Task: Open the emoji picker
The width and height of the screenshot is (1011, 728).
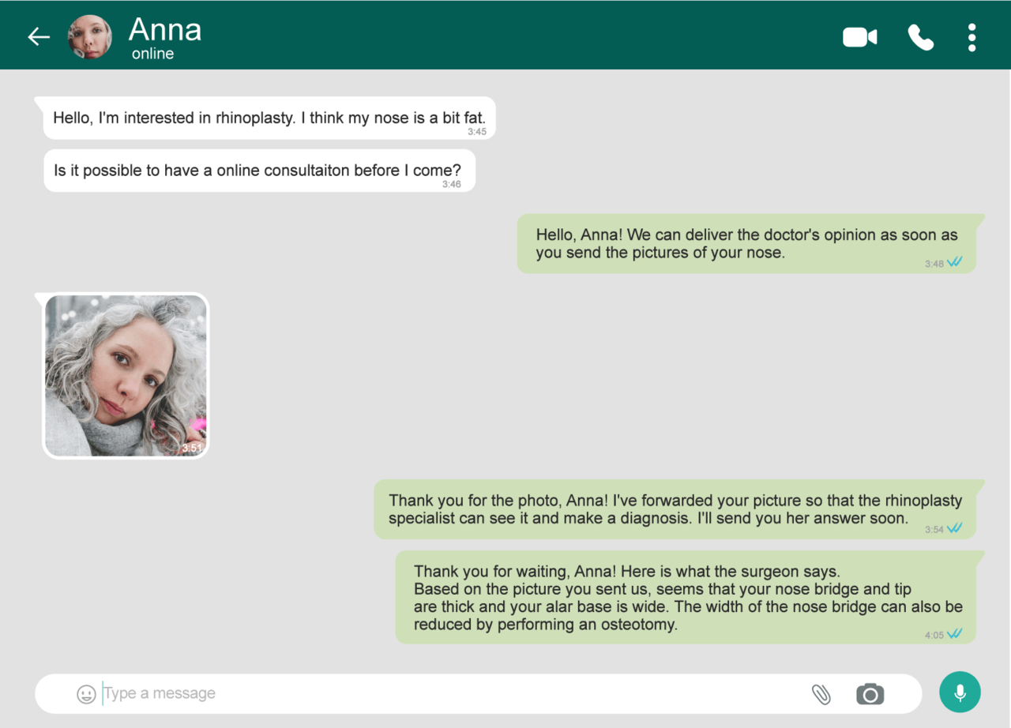Action: 86,694
